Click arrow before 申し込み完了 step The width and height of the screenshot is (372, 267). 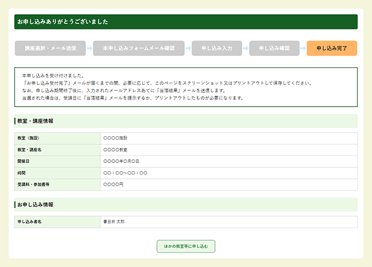point(303,48)
